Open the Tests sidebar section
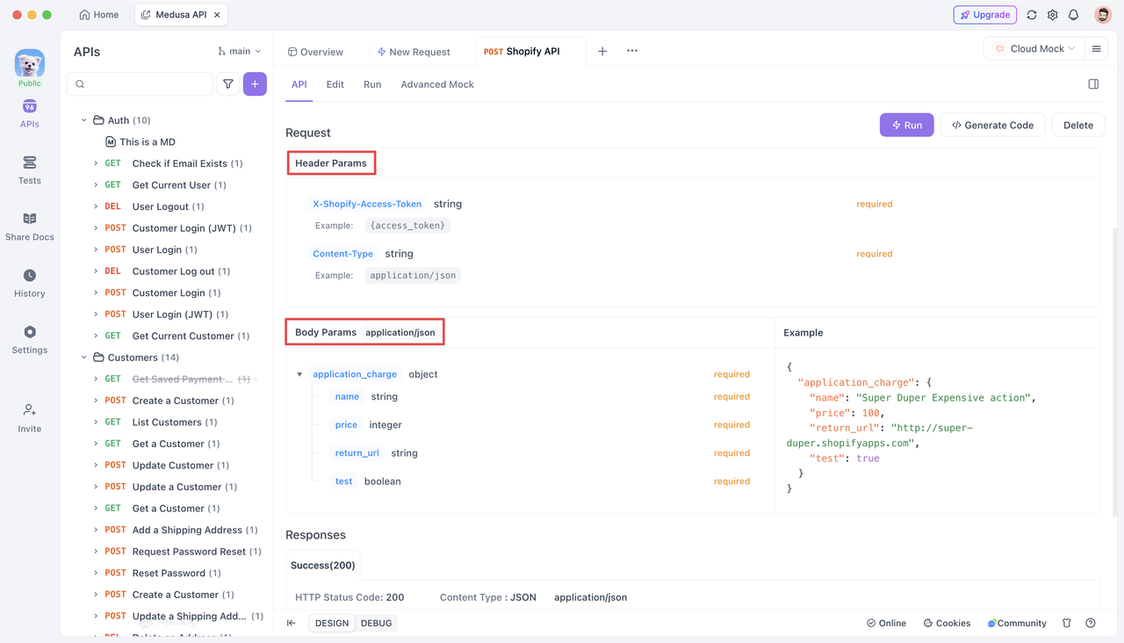This screenshot has height=643, width=1124. [x=29, y=170]
